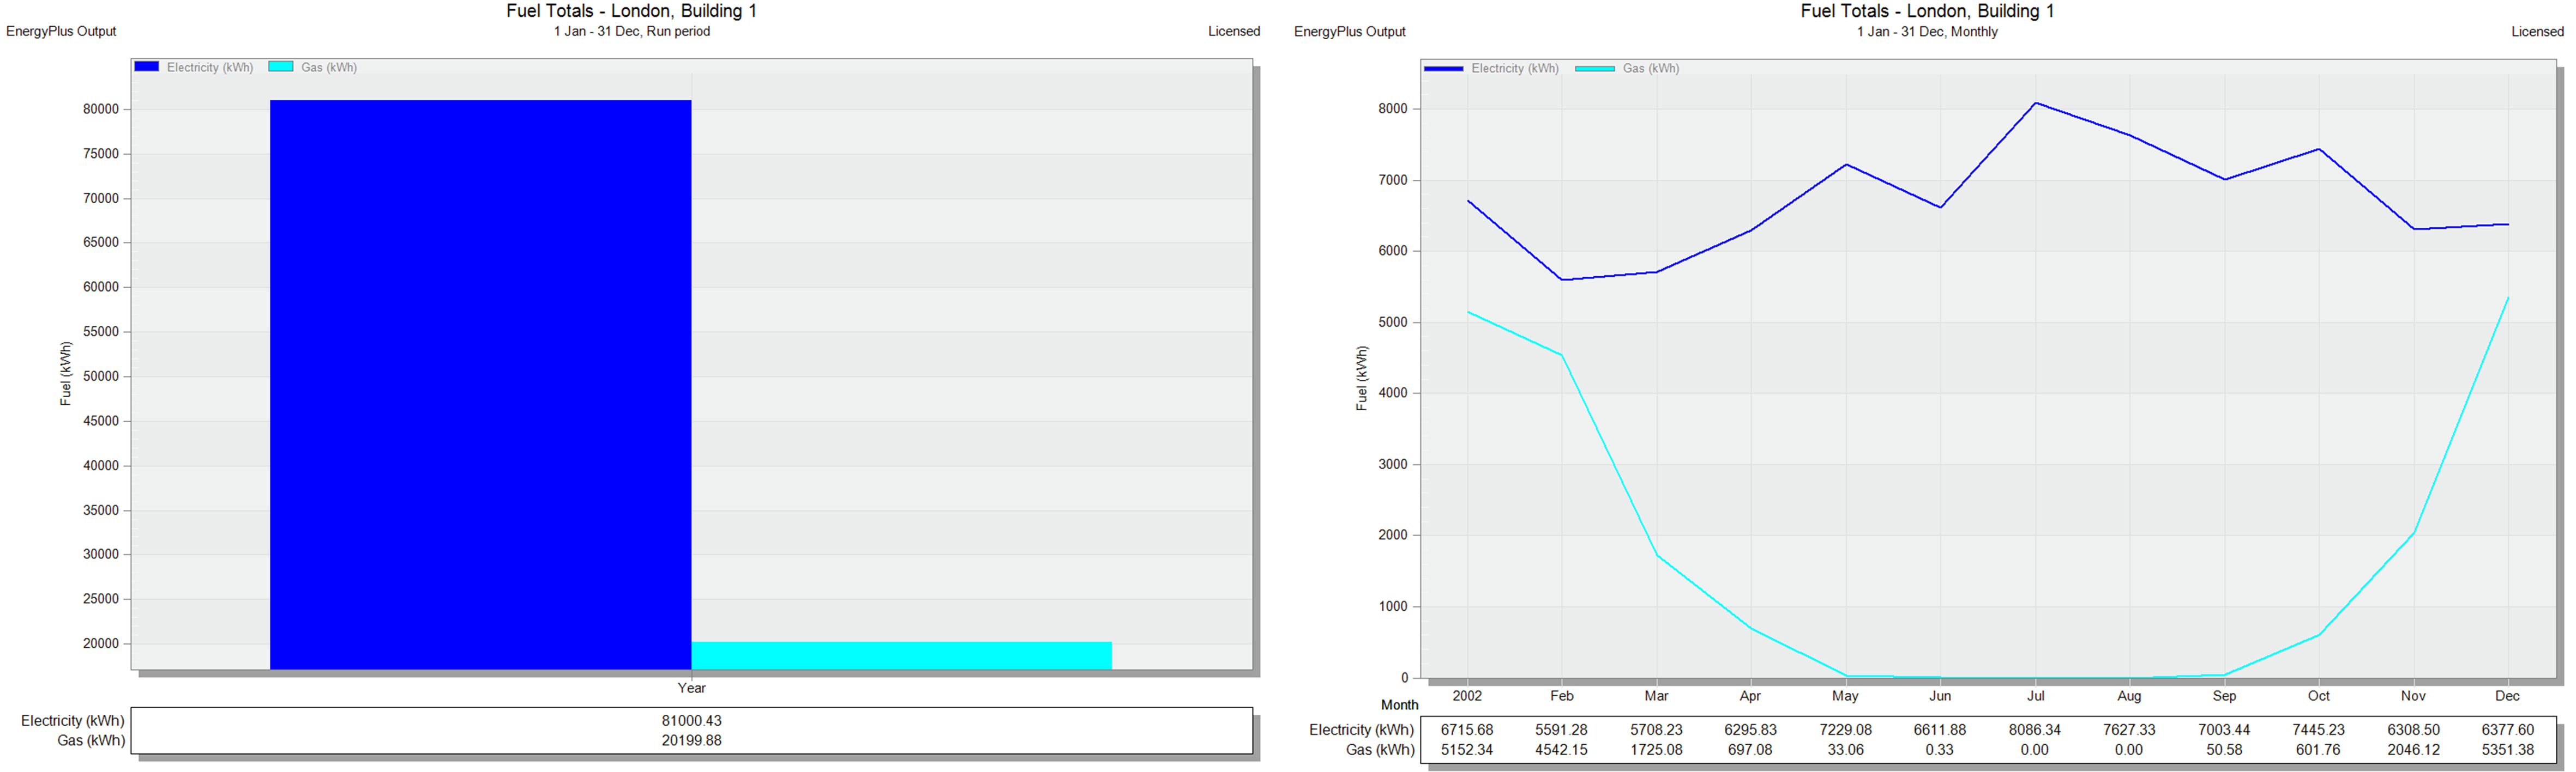Click the 80000 tick on the left chart axis
Image resolution: width=2576 pixels, height=772 pixels.
(x=101, y=110)
